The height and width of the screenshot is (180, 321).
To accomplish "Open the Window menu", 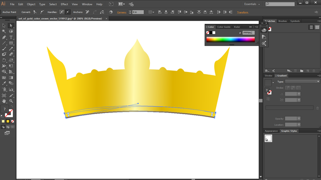I will (x=87, y=4).
